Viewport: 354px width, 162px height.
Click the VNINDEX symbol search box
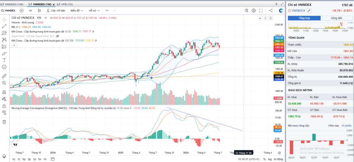(8, 10)
